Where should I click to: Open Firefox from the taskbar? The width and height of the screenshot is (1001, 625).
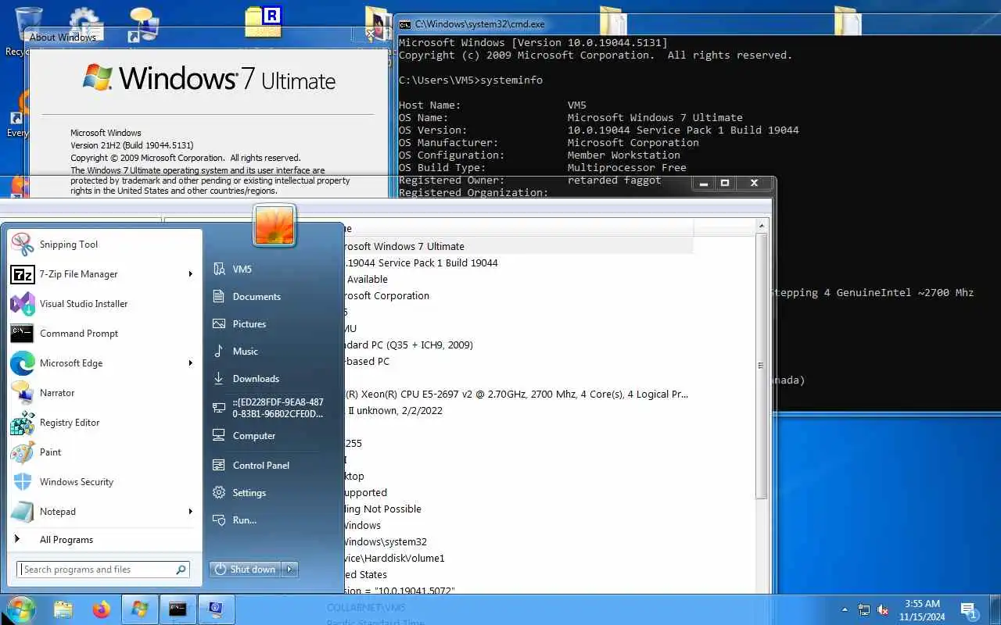(102, 609)
